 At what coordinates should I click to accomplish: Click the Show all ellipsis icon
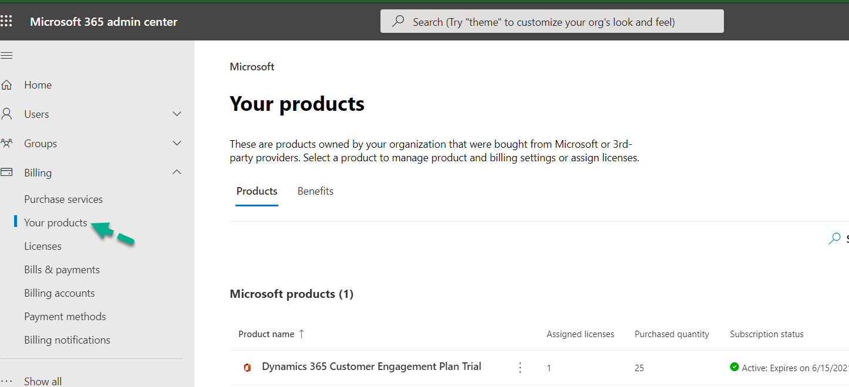(x=6, y=381)
